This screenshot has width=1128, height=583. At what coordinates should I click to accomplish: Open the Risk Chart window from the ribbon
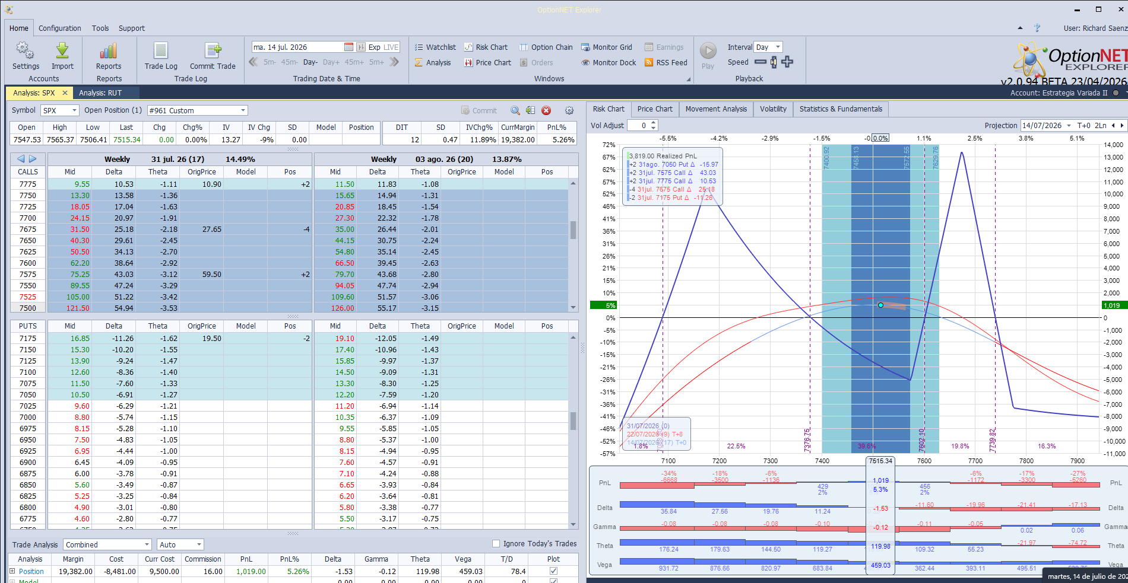pyautogui.click(x=486, y=47)
